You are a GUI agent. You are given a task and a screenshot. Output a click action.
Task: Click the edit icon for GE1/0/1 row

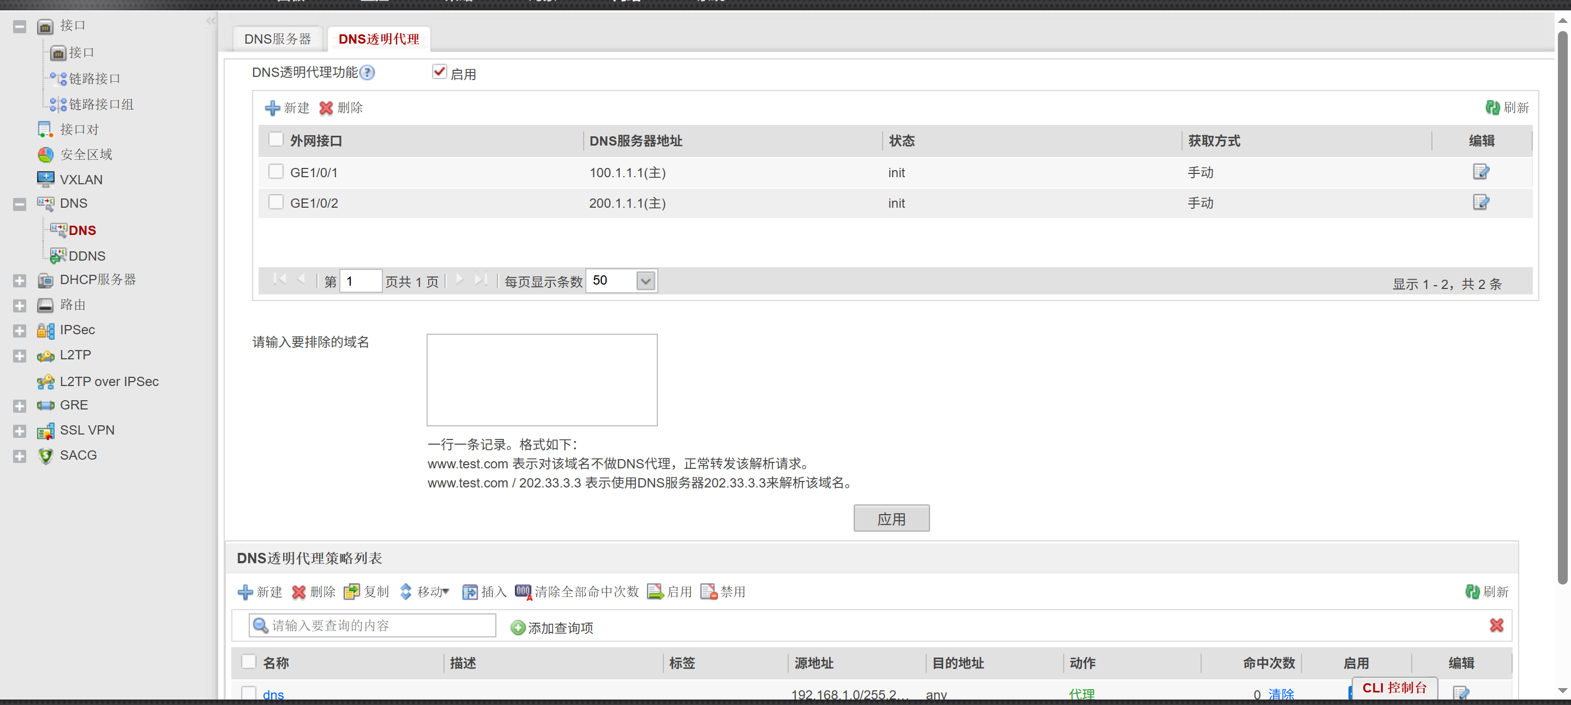coord(1480,172)
